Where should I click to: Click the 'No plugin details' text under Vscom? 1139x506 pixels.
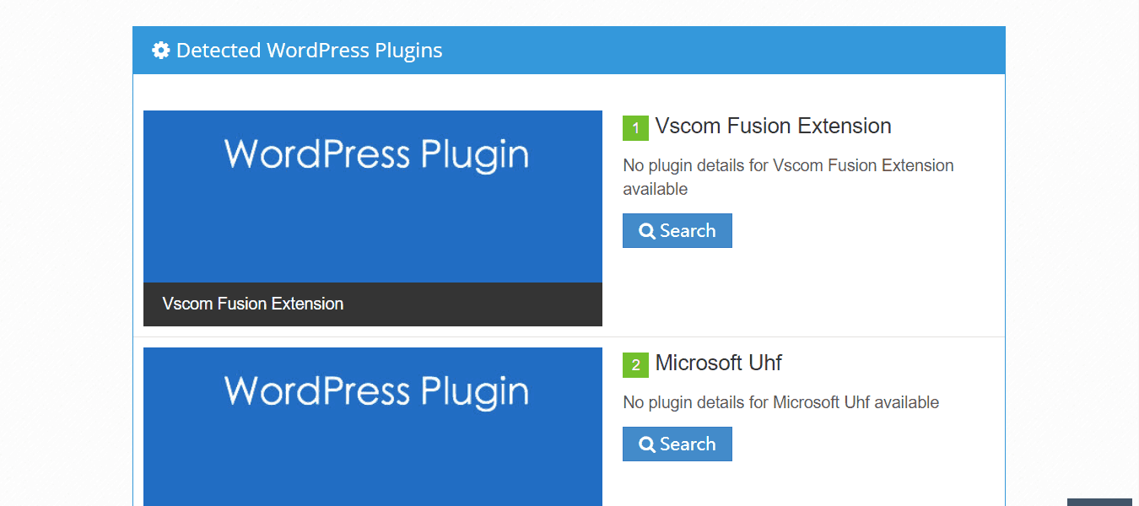[x=788, y=176]
